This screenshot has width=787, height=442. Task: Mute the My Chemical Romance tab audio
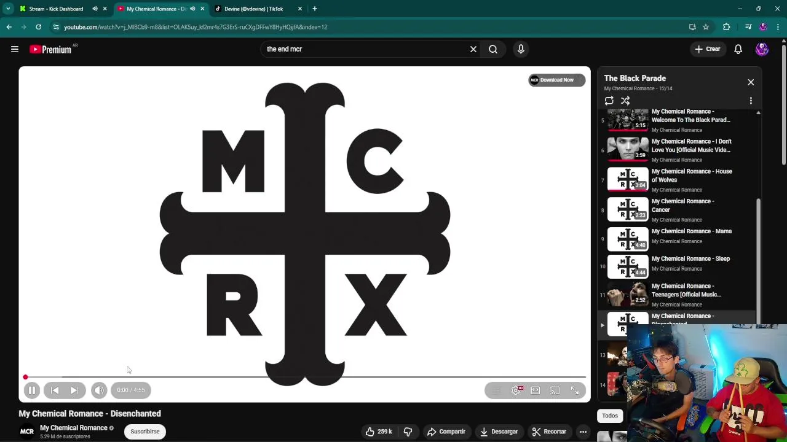click(192, 9)
